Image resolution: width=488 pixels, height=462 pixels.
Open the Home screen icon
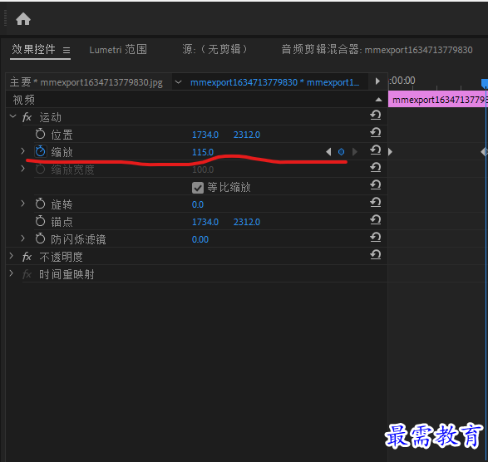23,19
